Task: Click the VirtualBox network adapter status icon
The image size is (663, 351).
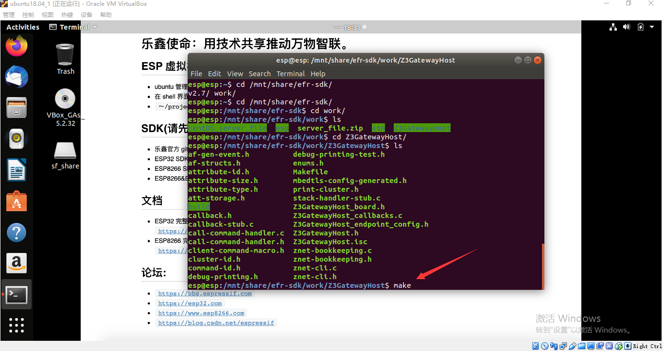Action: (563, 346)
